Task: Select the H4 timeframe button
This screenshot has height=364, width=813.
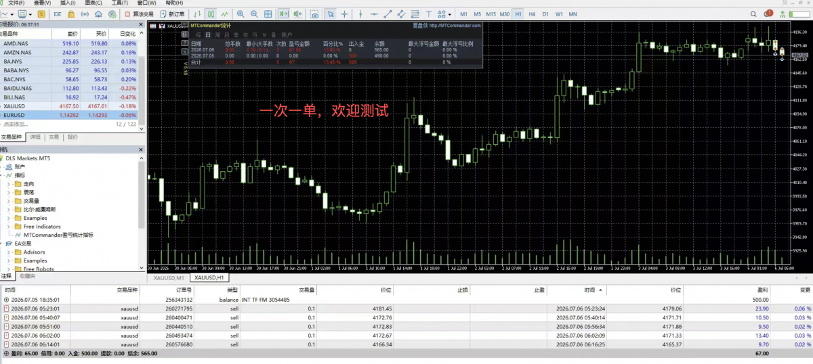Action: 532,14
